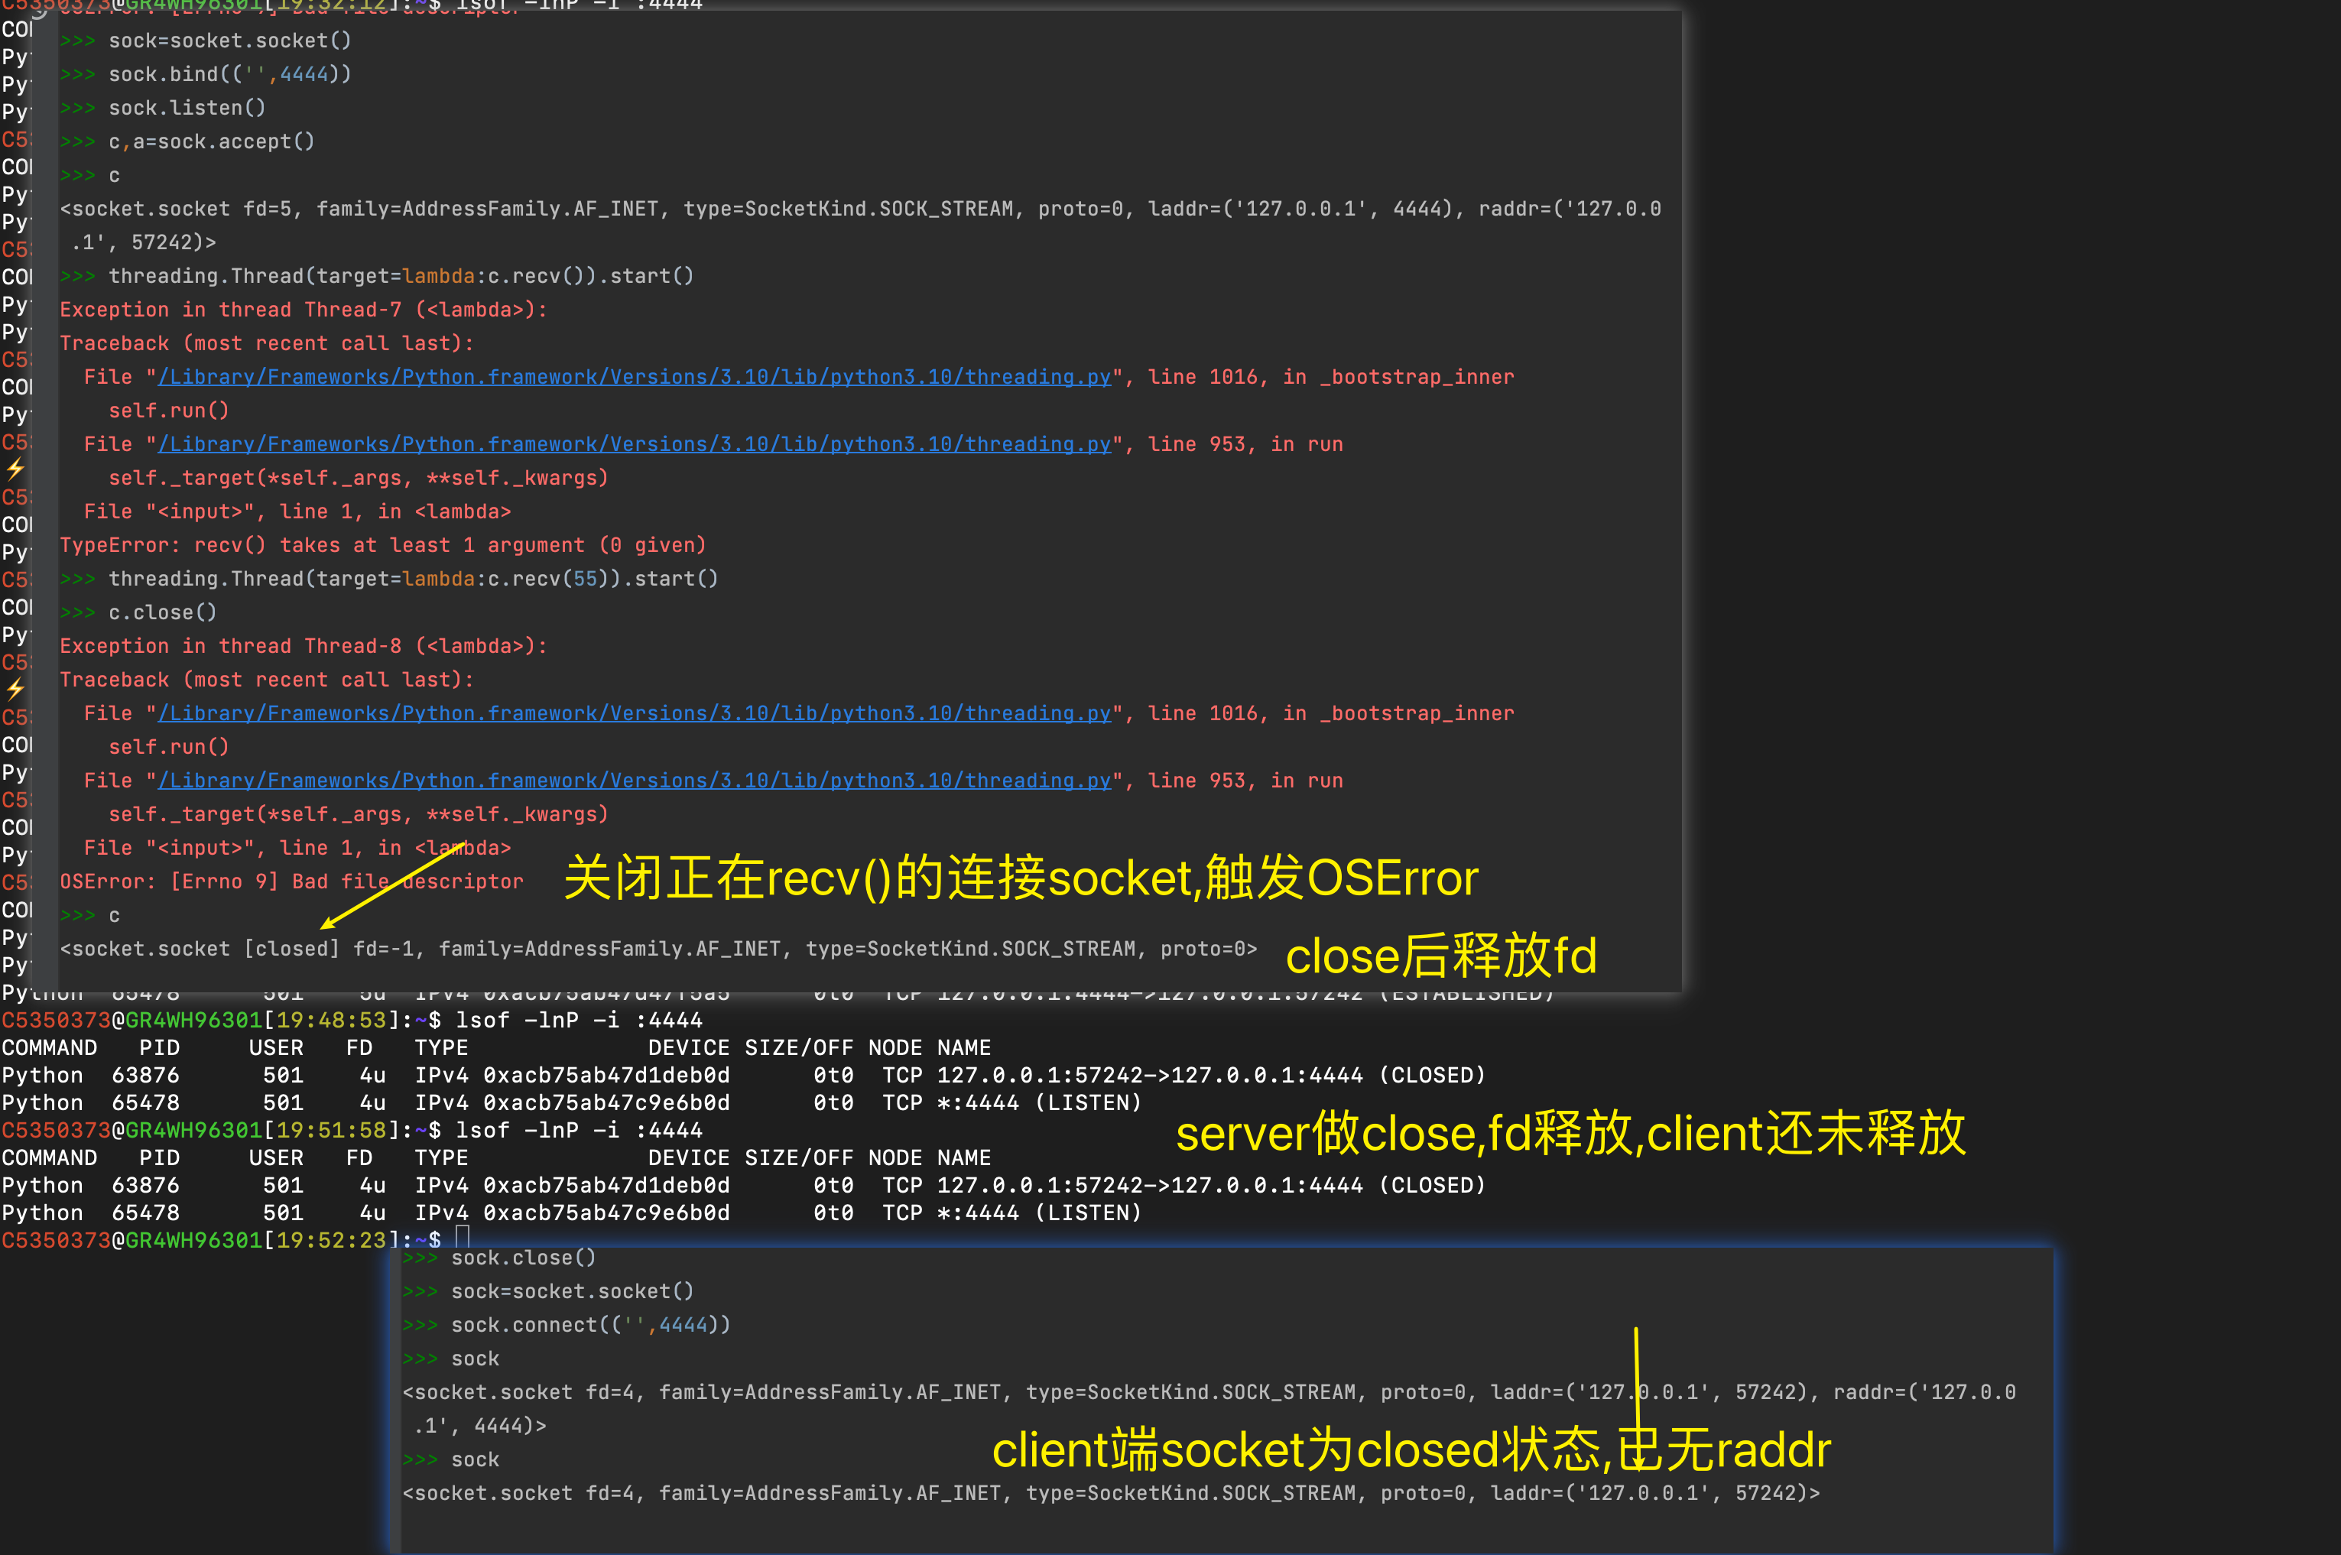Viewport: 2341px width, 1555px height.
Task: Click 'lsof -lnP -i :4444' command at 19:51:58
Action: pyautogui.click(x=578, y=1131)
